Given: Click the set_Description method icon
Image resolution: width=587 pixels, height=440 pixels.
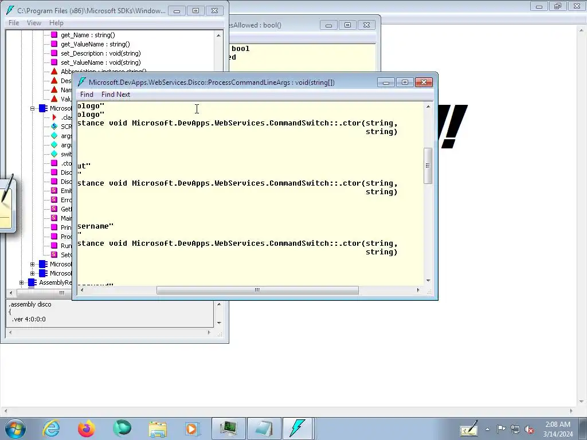Looking at the screenshot, I should coord(54,53).
